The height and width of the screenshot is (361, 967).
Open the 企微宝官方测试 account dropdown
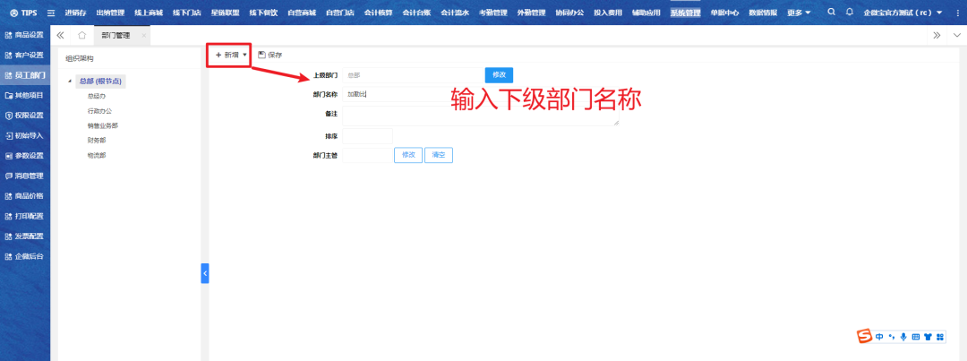[939, 13]
